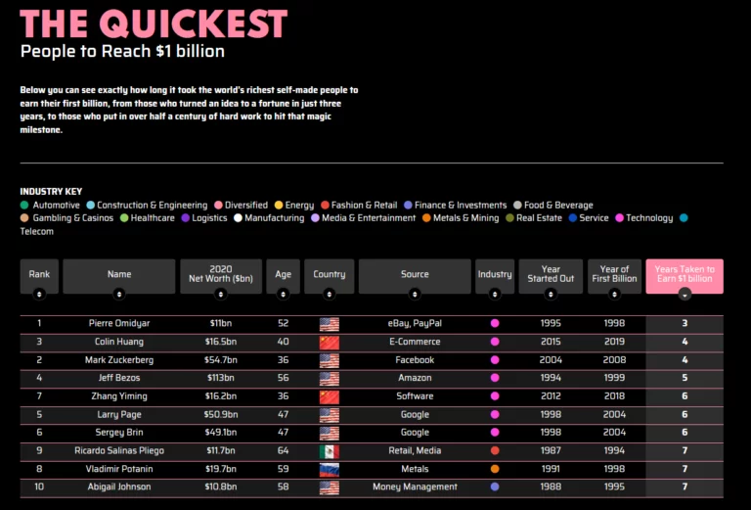The height and width of the screenshot is (510, 751).
Task: Click the purple industry dot in Abigail Johnson's row
Action: [495, 487]
